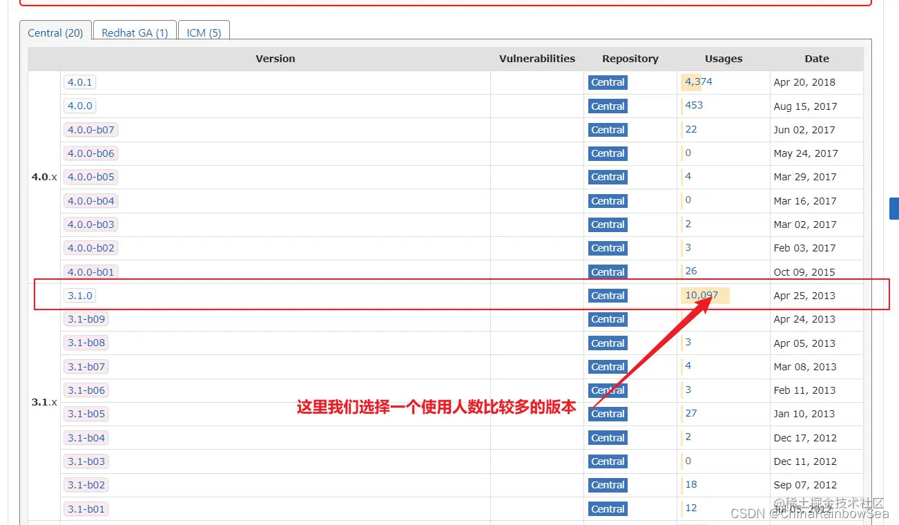Click the Version column header
Viewport: 899px width, 525px height.
[x=275, y=59]
